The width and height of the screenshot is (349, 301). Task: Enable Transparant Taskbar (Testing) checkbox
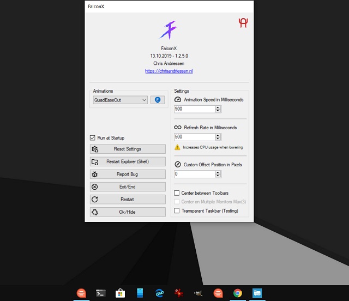tap(177, 210)
